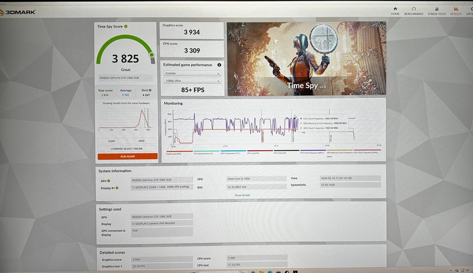
Task: Click the Best score 4 267
Action: coord(146,95)
